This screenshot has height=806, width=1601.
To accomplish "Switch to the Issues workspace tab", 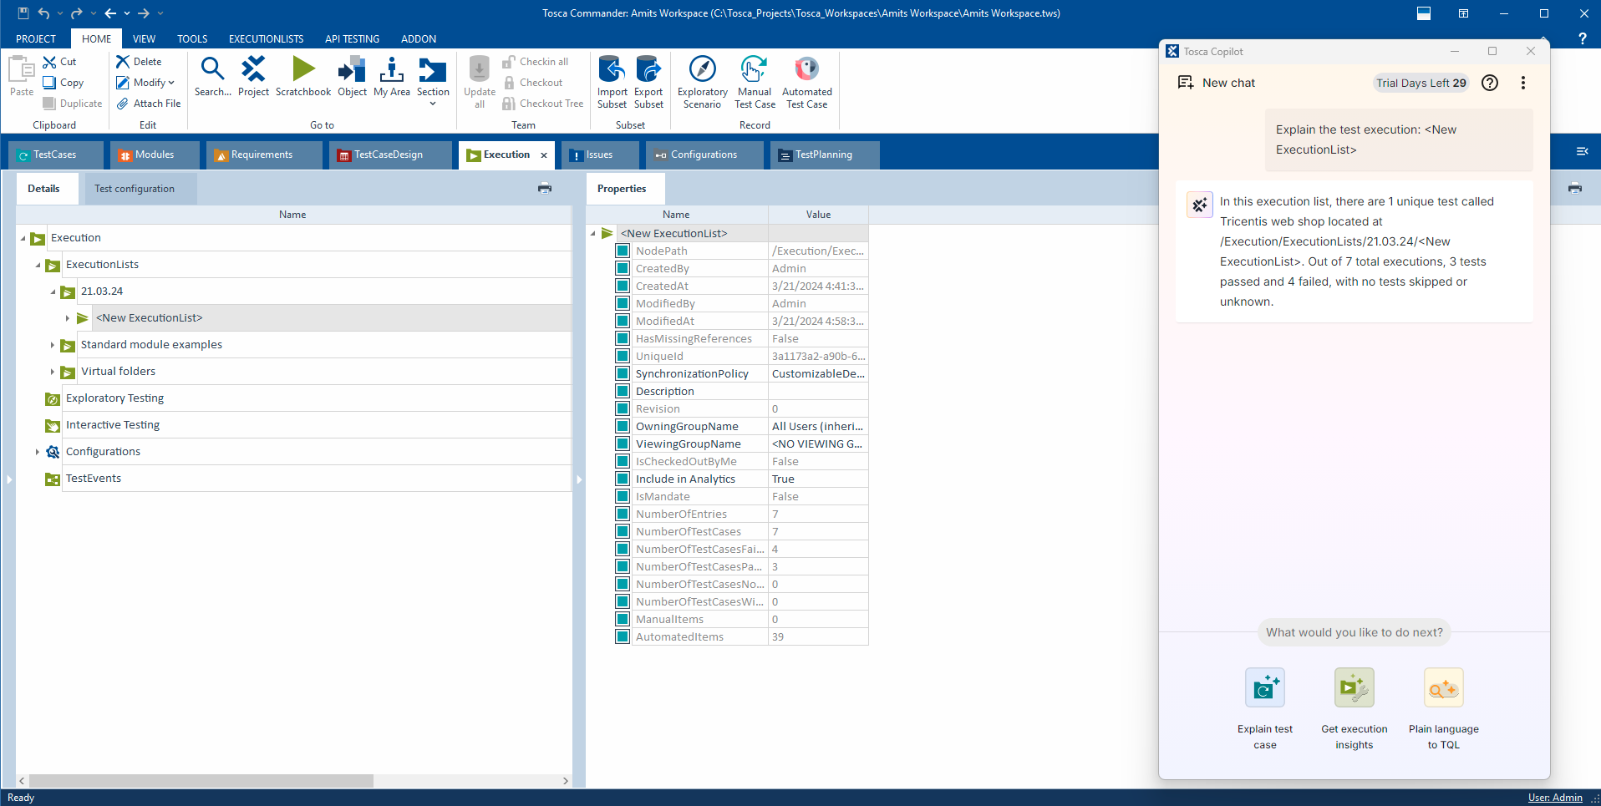I will 599,155.
